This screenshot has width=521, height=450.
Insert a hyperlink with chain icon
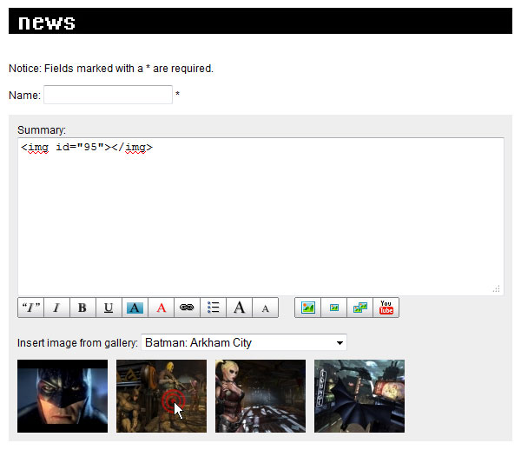click(187, 308)
